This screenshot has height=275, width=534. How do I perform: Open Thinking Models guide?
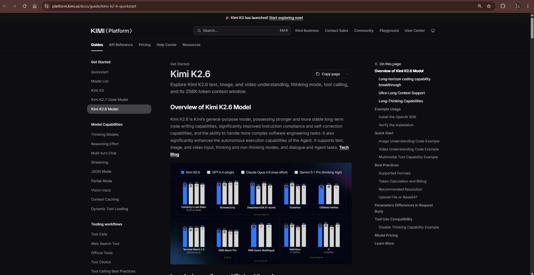(105, 135)
